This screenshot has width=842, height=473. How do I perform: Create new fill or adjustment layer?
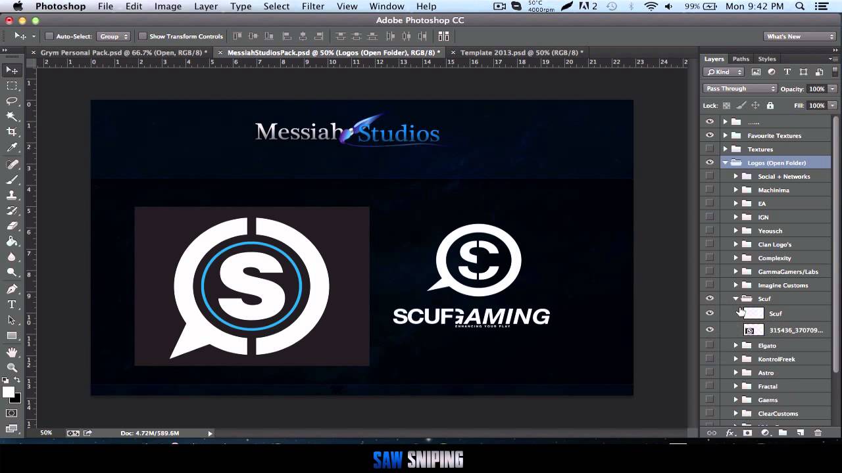[765, 433]
